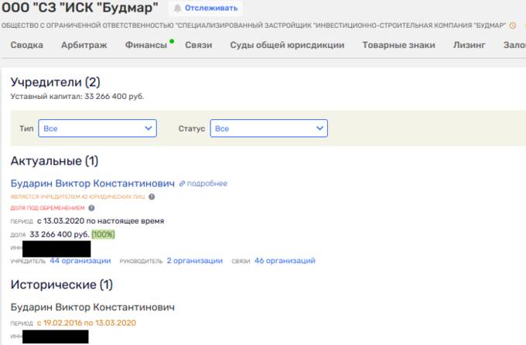The image size is (526, 345).
Task: Click the bell icon next to Отслеживать
Action: 177,8
